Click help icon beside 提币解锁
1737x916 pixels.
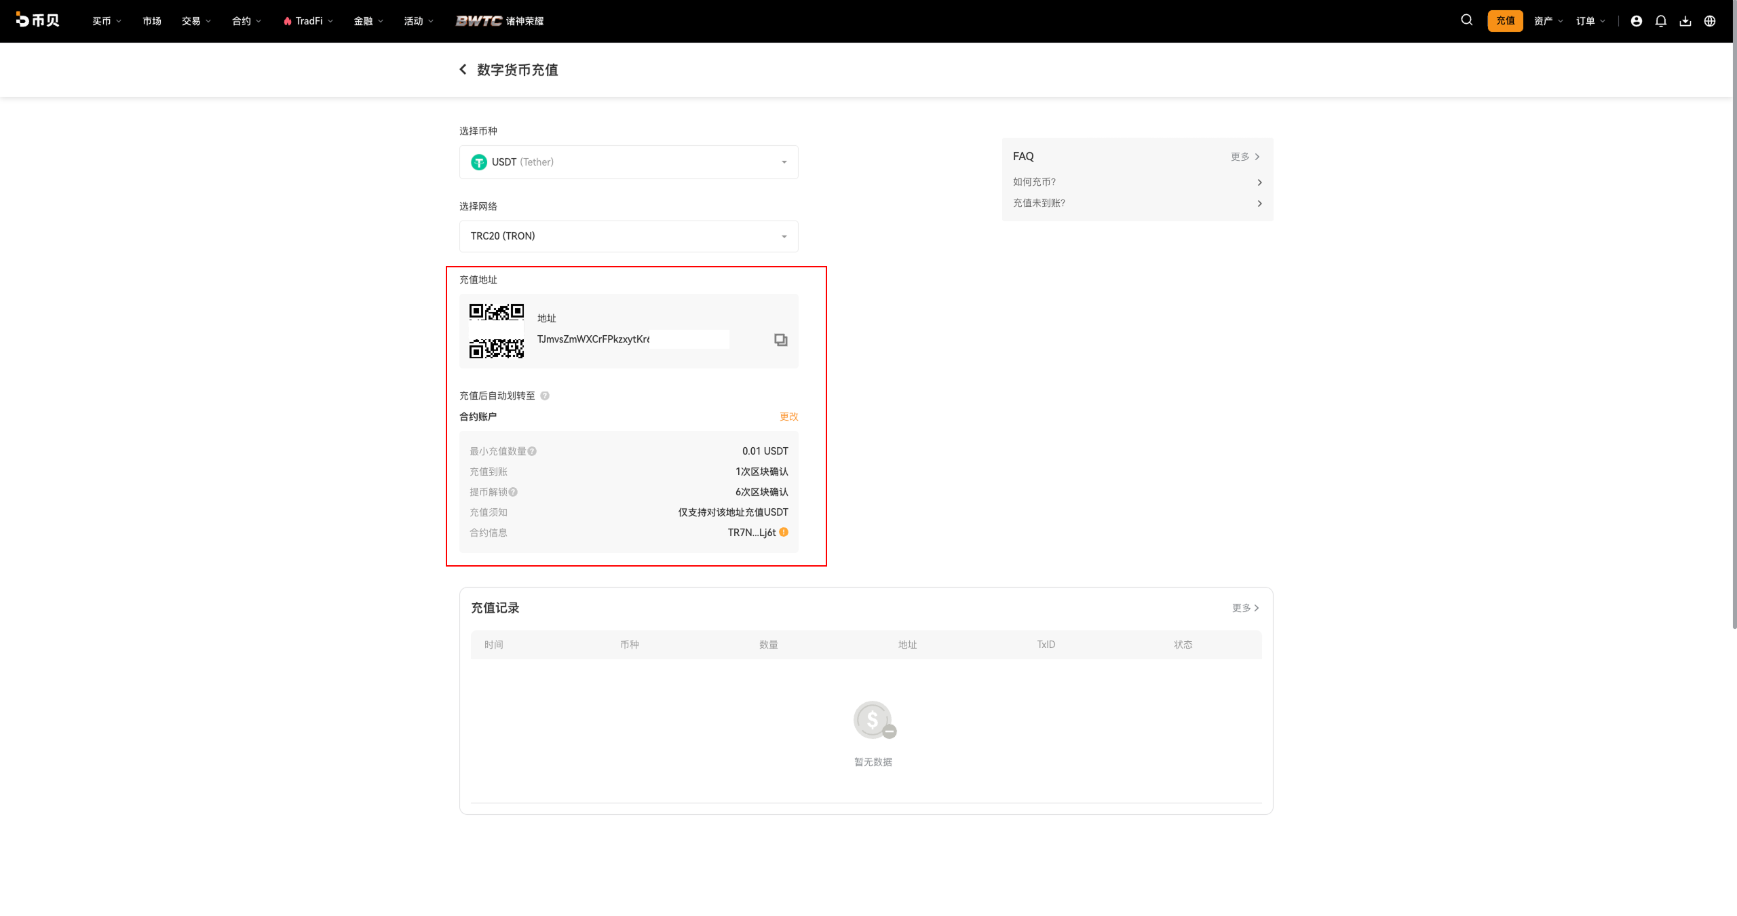point(513,492)
